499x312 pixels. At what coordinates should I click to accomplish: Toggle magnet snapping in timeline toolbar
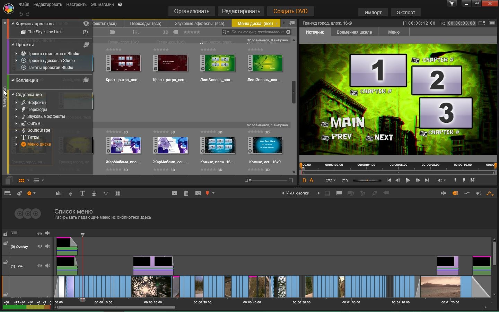(x=455, y=193)
